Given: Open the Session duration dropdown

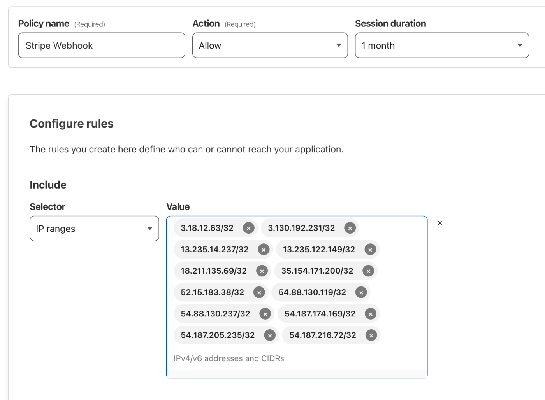Looking at the screenshot, I should 442,45.
